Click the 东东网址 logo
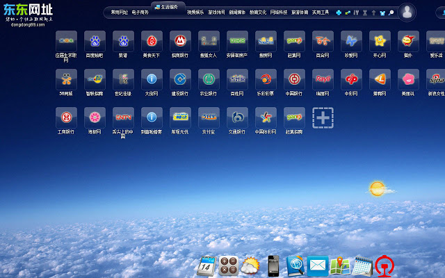 (28, 15)
